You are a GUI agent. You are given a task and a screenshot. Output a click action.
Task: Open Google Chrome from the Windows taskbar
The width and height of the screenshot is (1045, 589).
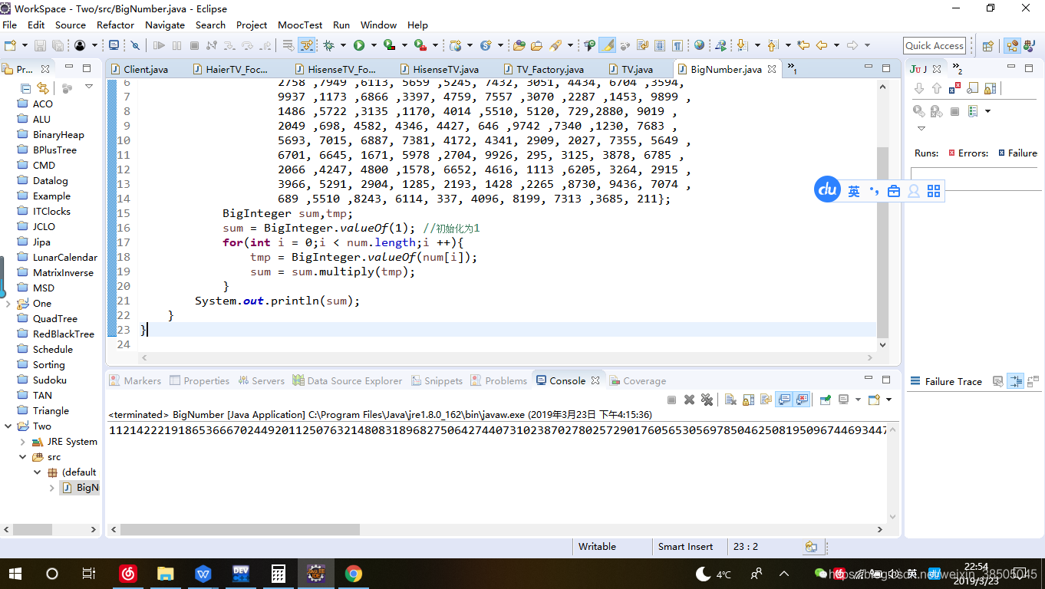coord(353,574)
